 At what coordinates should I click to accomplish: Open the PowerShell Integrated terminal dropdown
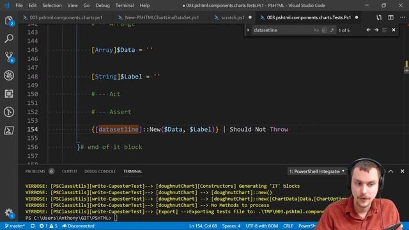click(x=317, y=171)
